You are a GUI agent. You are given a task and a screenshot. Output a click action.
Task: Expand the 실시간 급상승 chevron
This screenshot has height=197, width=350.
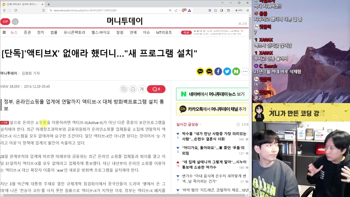point(201,125)
